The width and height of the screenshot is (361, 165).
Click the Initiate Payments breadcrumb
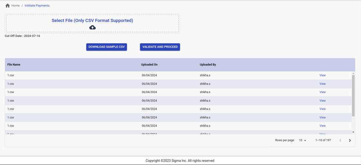[x=37, y=6]
